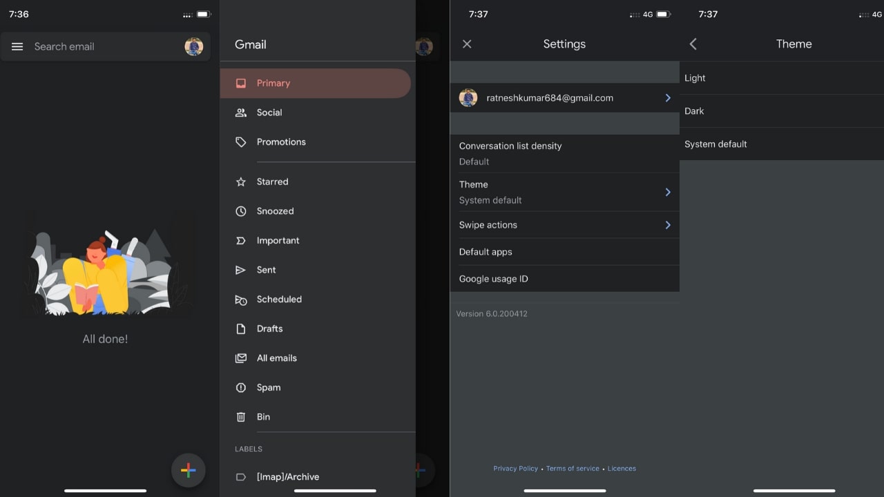The height and width of the screenshot is (497, 884).
Task: Select the Primary inbox icon
Action: click(x=241, y=83)
